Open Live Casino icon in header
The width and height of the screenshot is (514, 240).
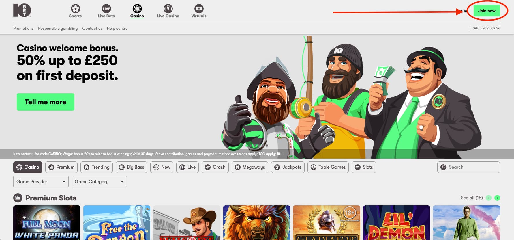[x=168, y=9]
